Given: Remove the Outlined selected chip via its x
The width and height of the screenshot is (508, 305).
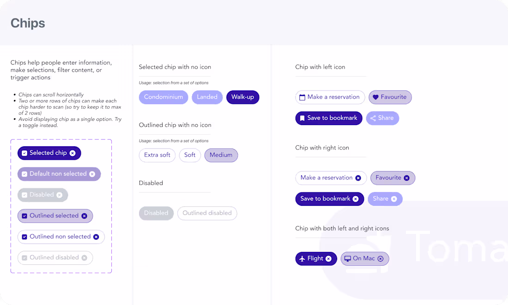Looking at the screenshot, I should click(x=84, y=215).
